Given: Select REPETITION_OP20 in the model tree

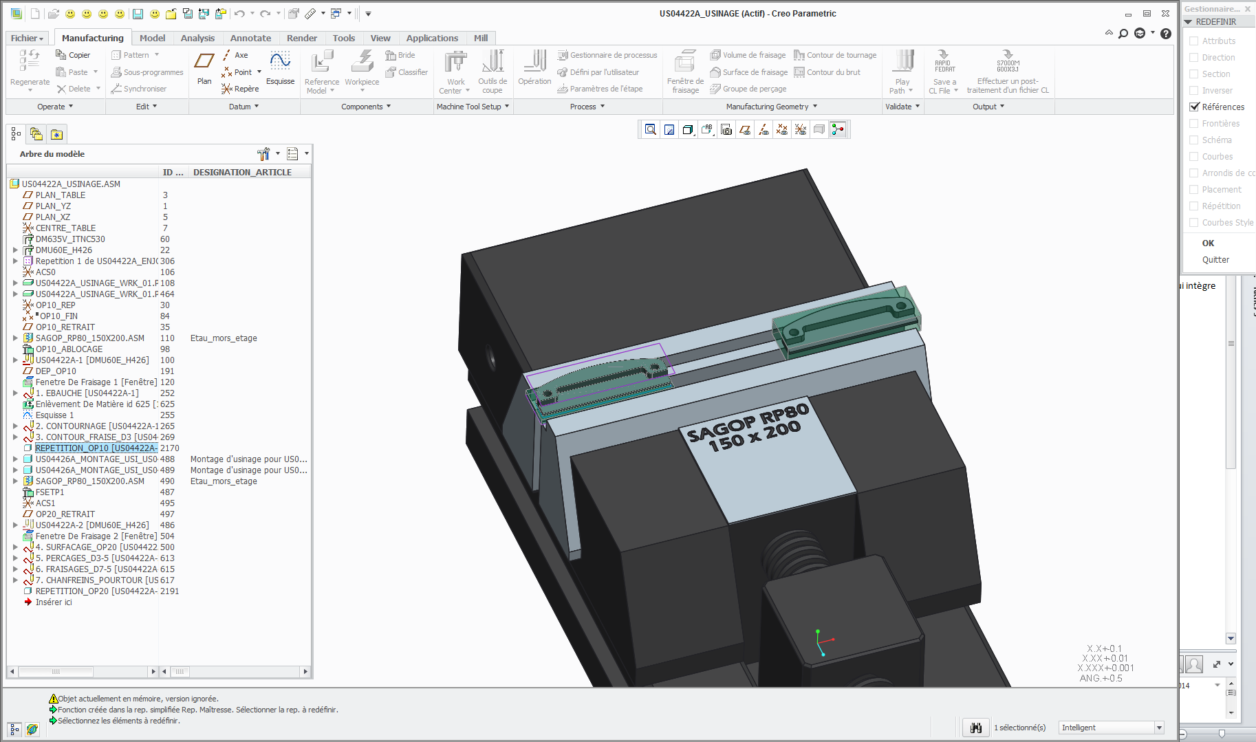Looking at the screenshot, I should pos(96,591).
